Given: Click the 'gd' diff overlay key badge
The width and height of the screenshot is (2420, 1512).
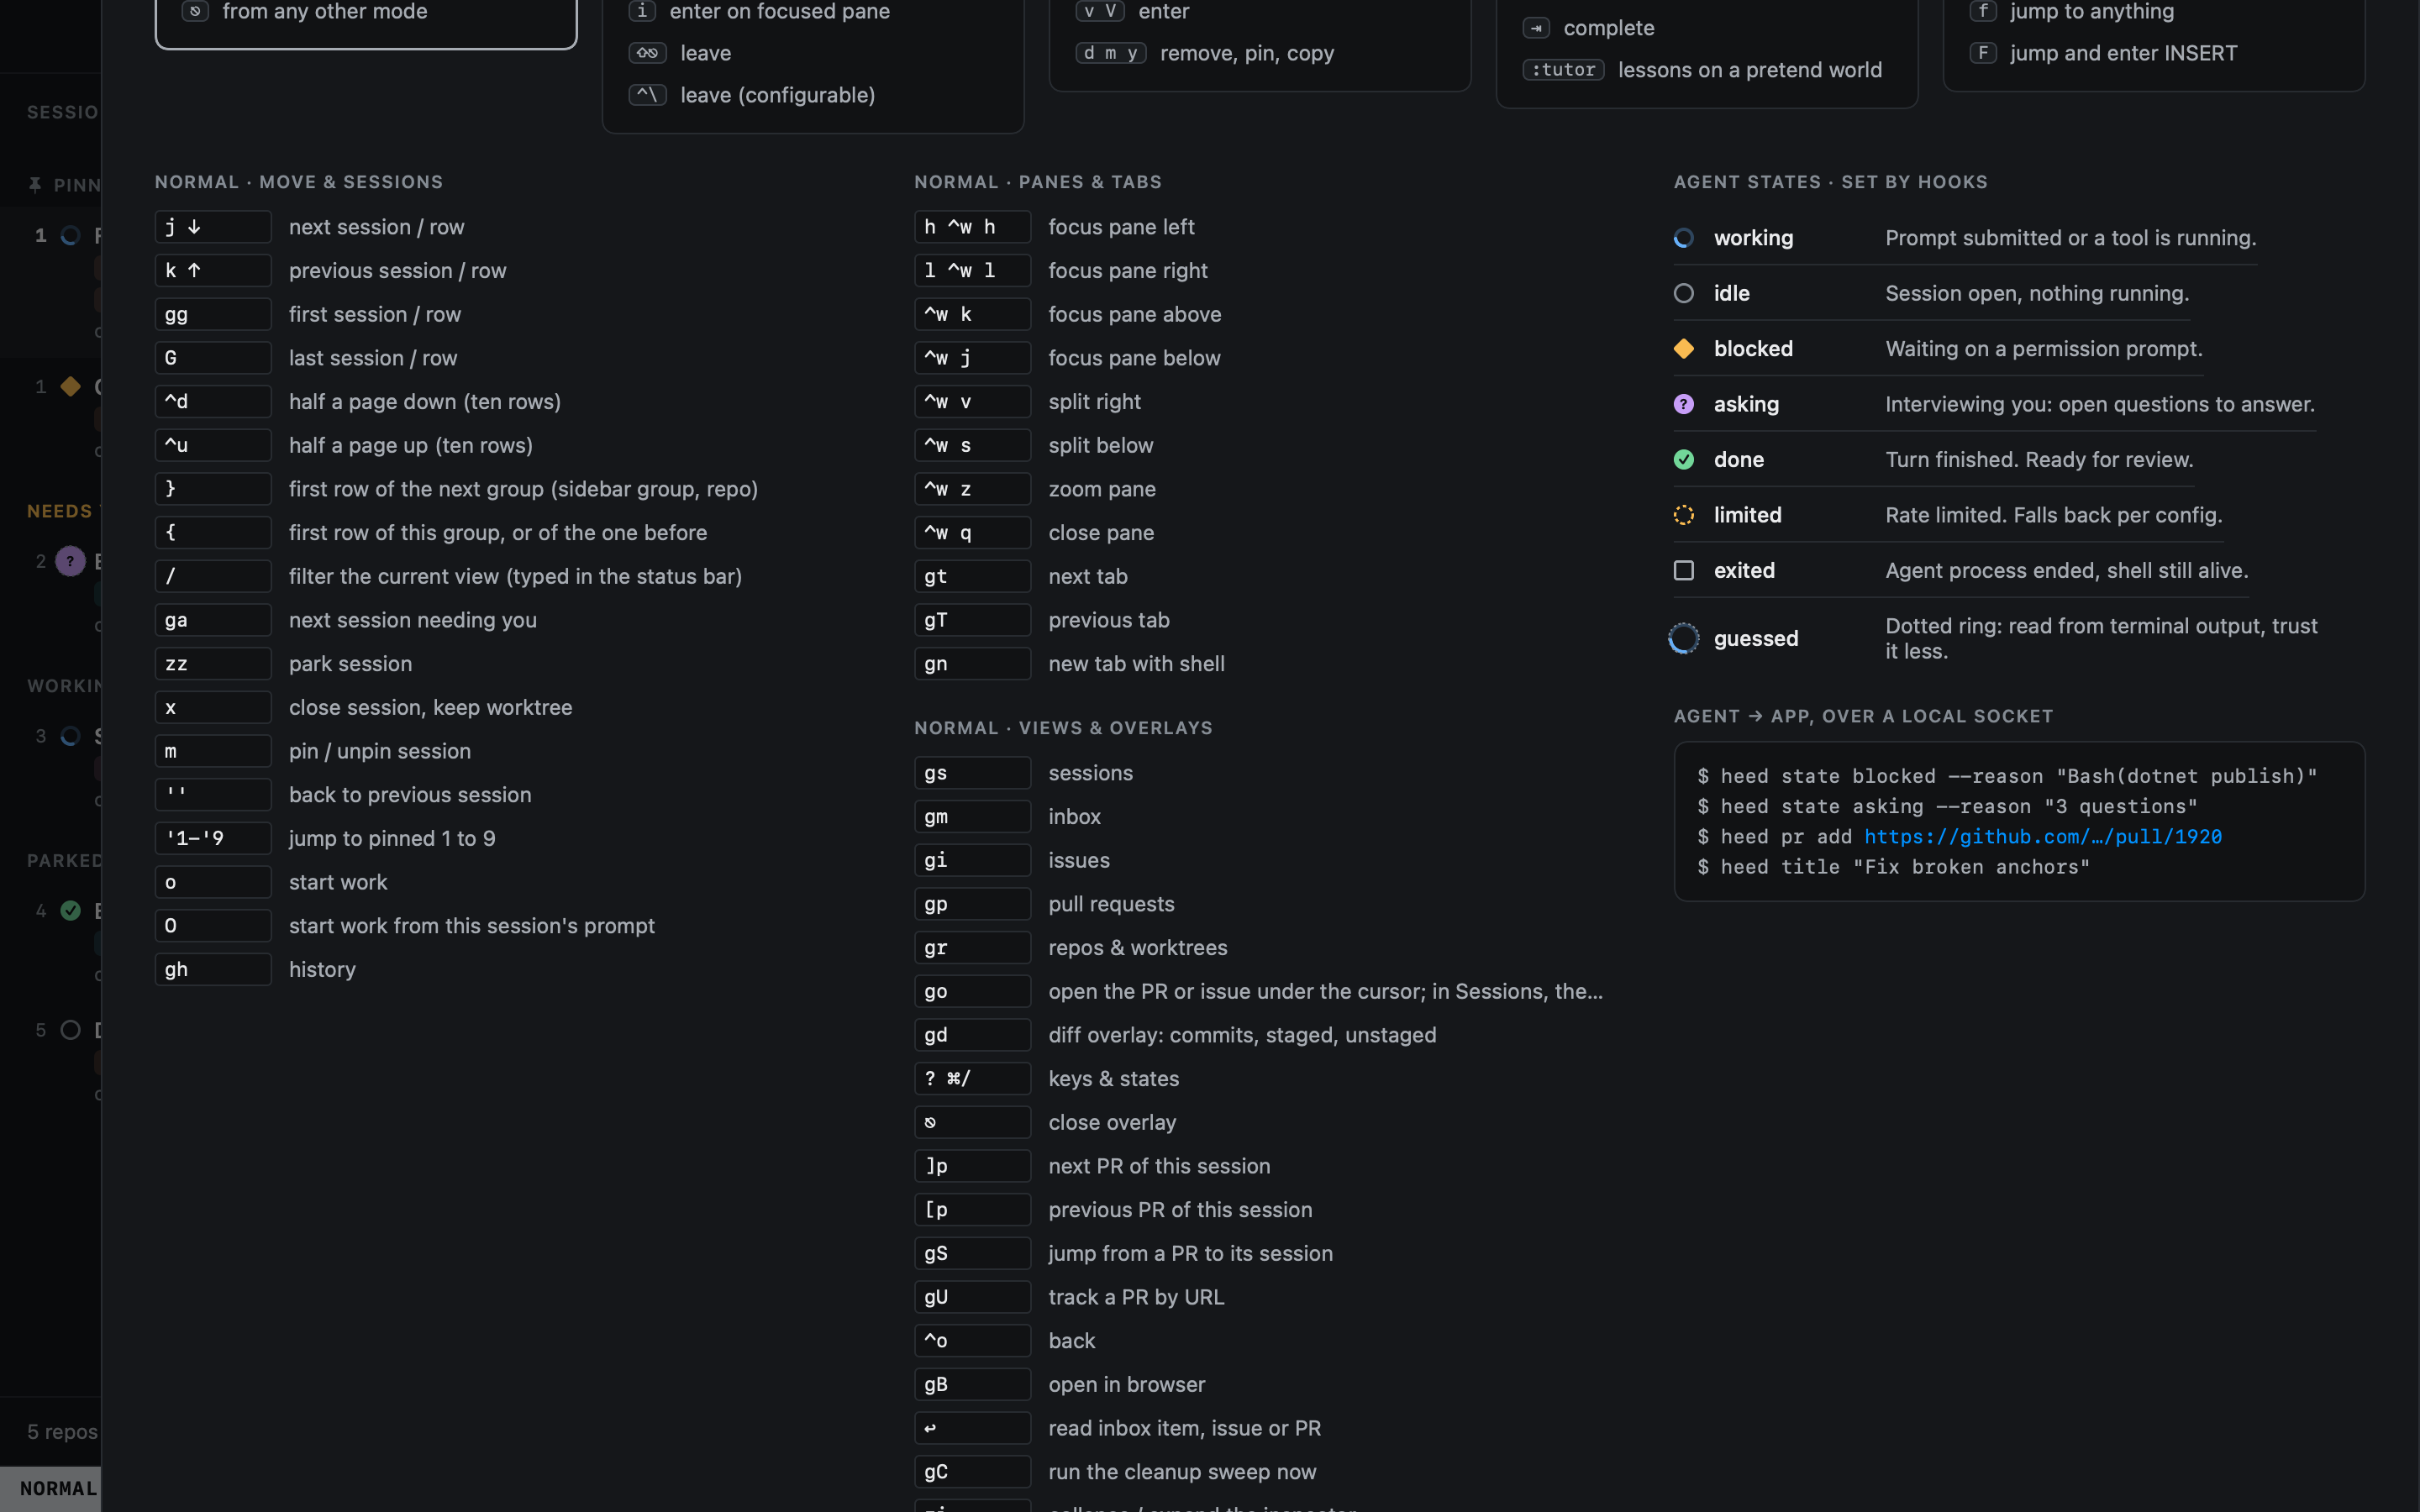Looking at the screenshot, I should (972, 1035).
